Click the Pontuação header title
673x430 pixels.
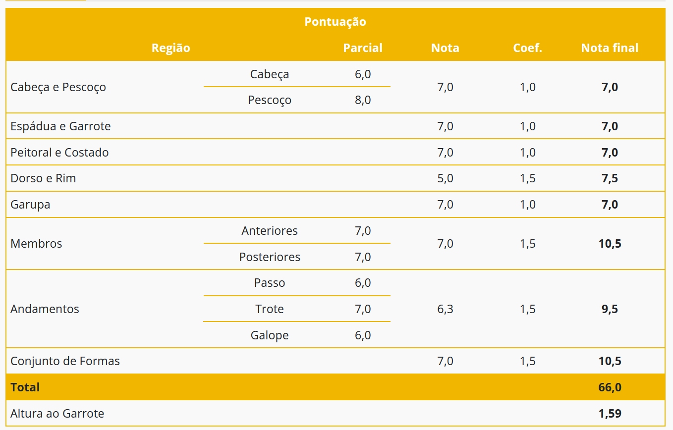coord(335,22)
